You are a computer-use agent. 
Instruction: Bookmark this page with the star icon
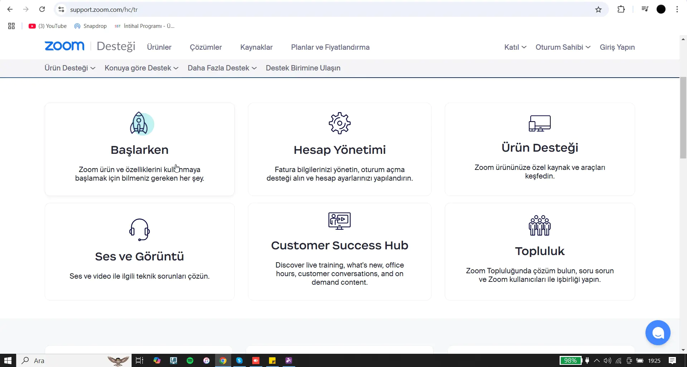pyautogui.click(x=598, y=10)
